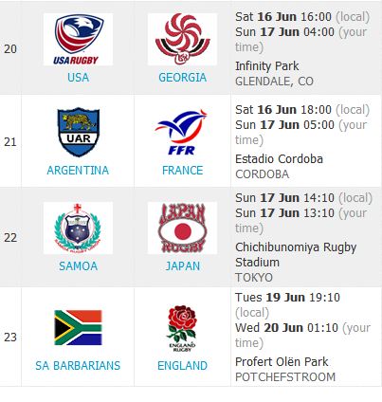Click the Infinity Park venue text

tap(267, 66)
